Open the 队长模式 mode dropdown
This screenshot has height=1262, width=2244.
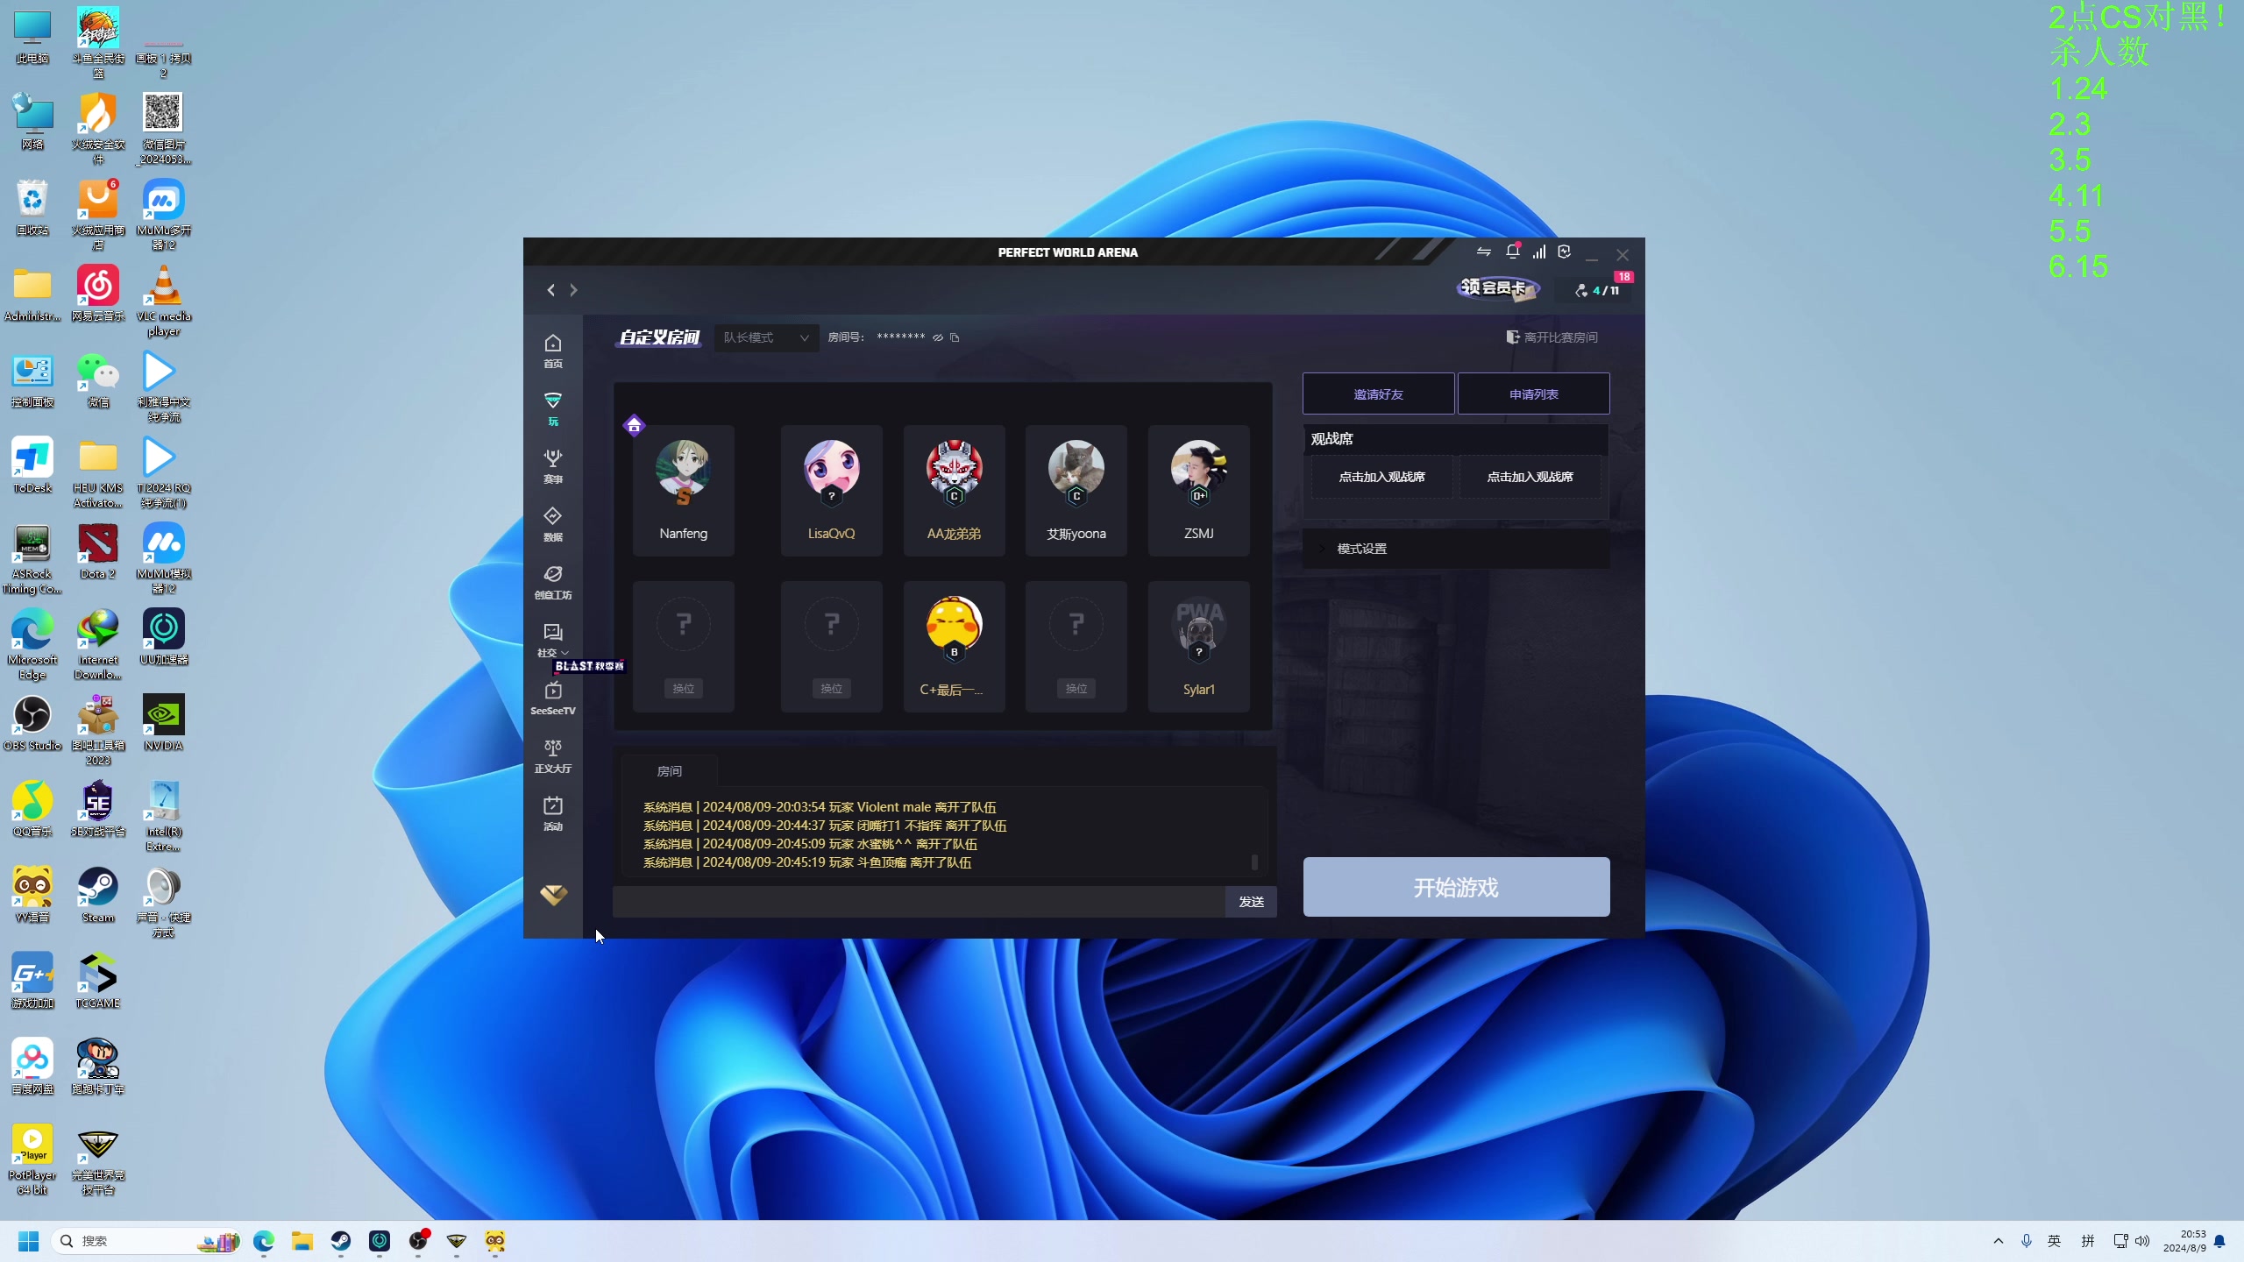pyautogui.click(x=765, y=337)
